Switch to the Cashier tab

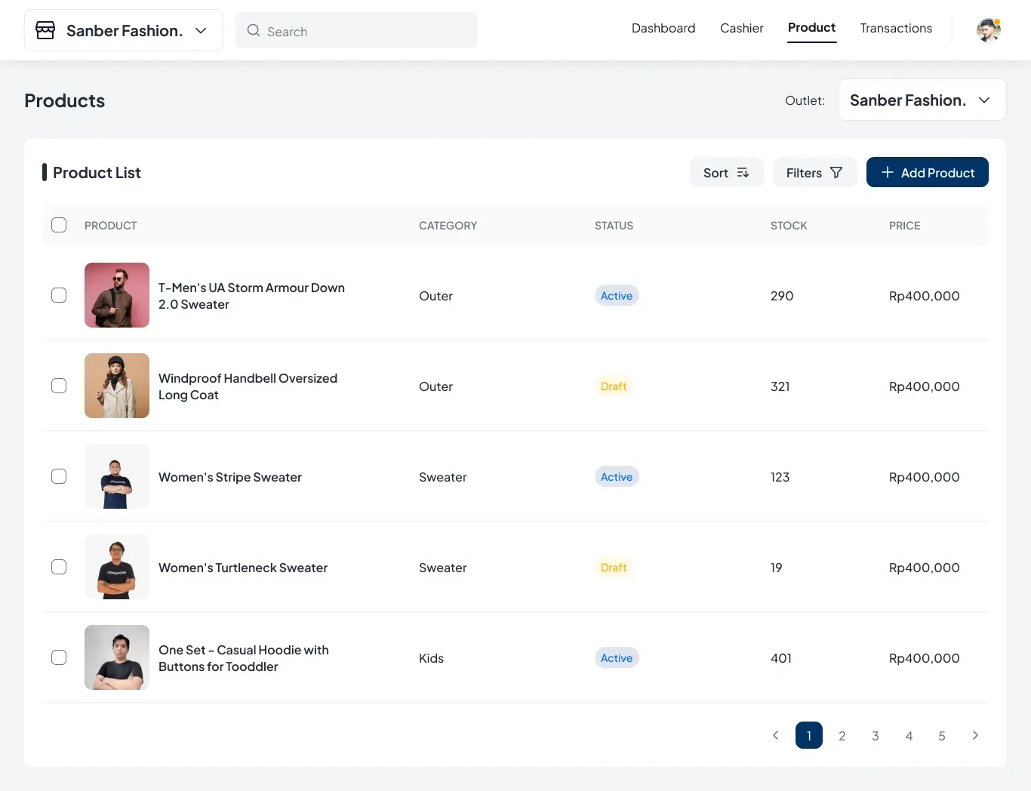point(742,28)
